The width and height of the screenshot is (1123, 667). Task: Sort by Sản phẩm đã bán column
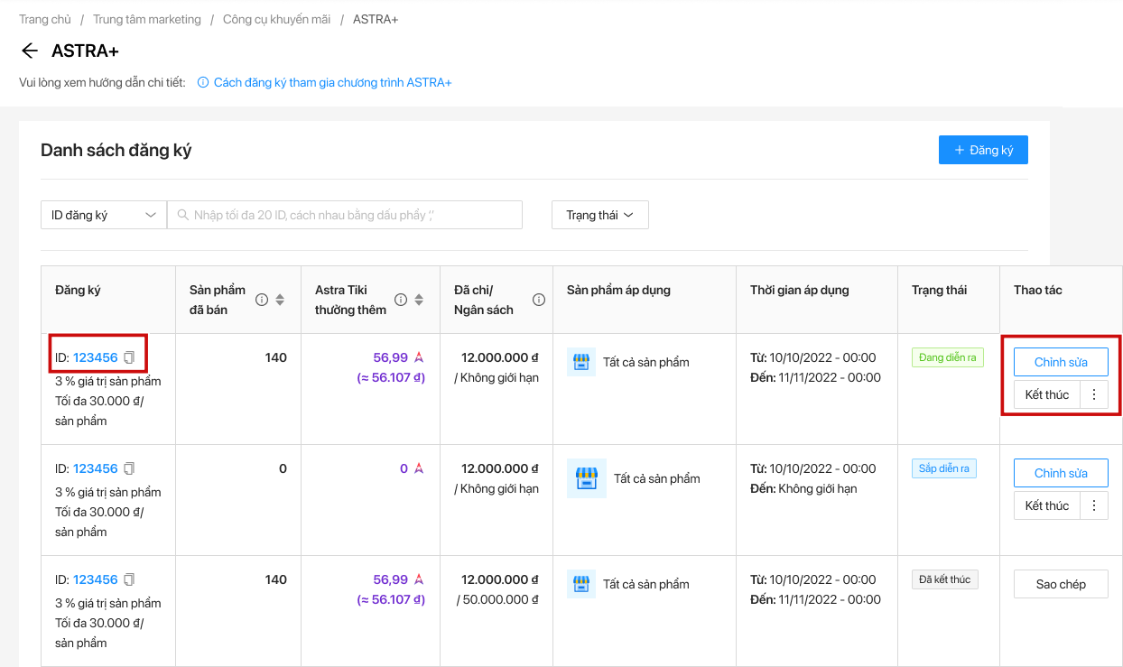(280, 300)
